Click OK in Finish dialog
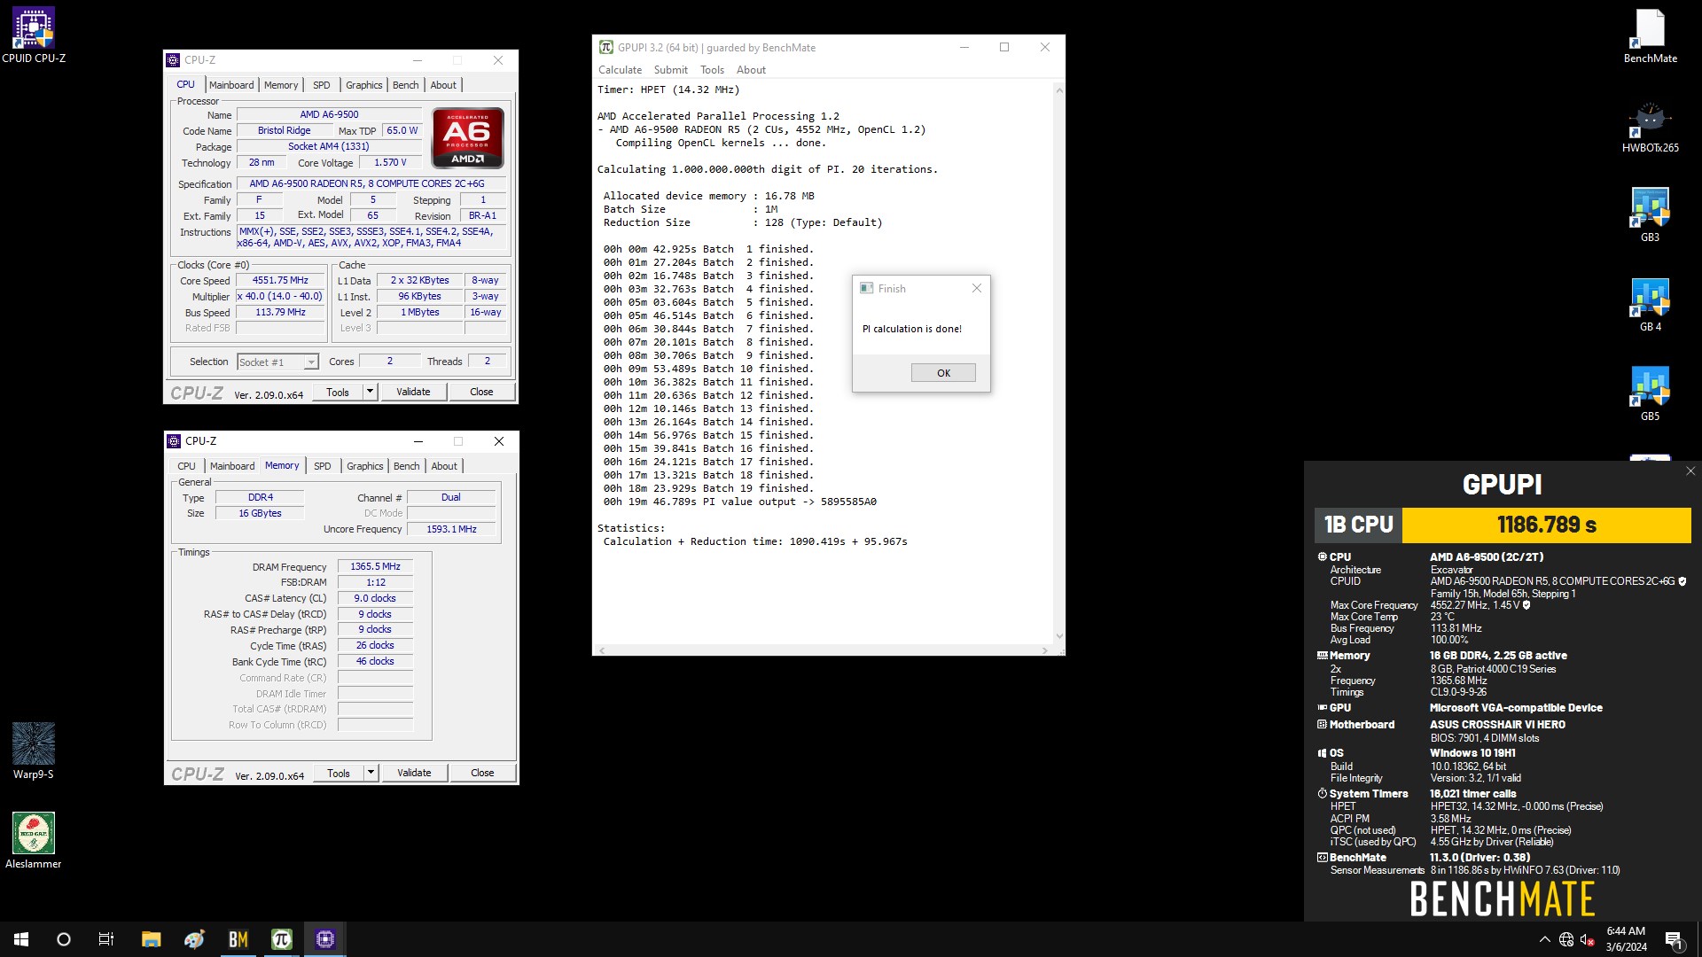This screenshot has height=957, width=1702. tap(943, 373)
